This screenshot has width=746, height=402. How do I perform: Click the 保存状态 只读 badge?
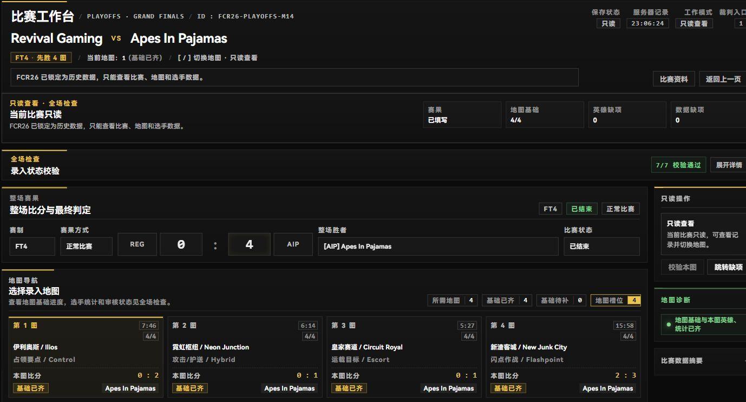click(x=608, y=23)
